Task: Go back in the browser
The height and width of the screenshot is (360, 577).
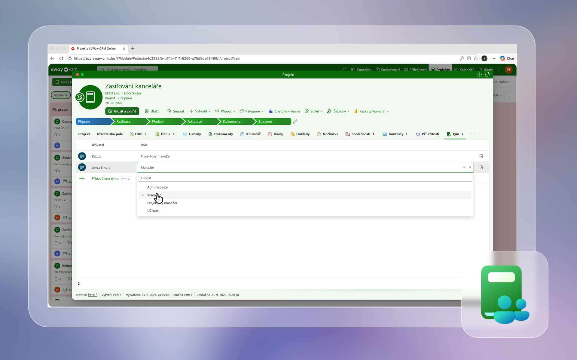Action: [53, 58]
